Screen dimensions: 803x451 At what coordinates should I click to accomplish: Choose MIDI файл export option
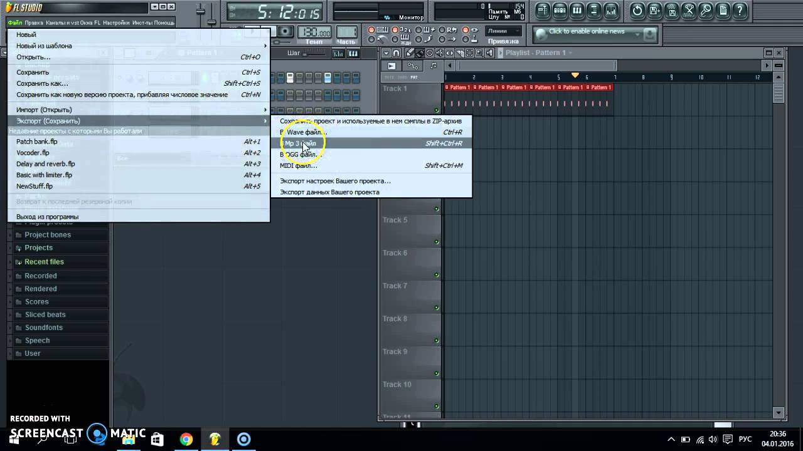point(371,166)
